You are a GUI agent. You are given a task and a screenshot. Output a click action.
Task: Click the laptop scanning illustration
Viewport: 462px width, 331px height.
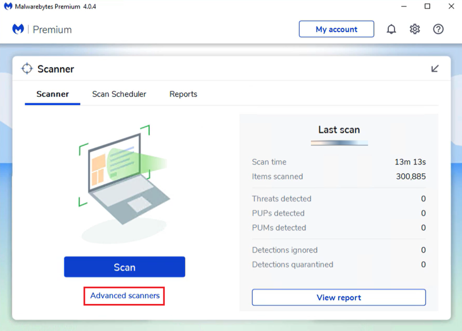point(124,180)
